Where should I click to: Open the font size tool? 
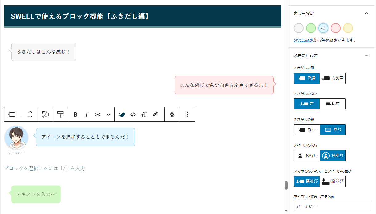(144, 114)
